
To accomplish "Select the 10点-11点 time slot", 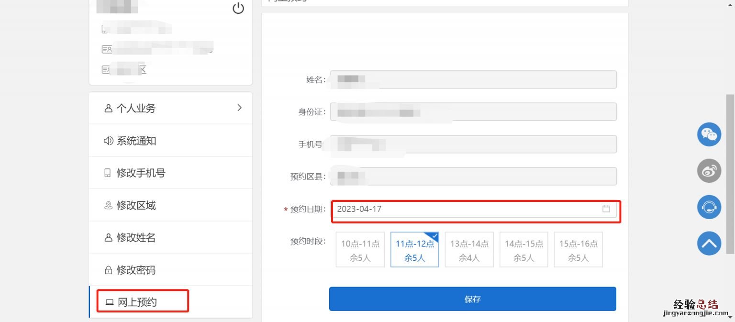I will [x=360, y=249].
